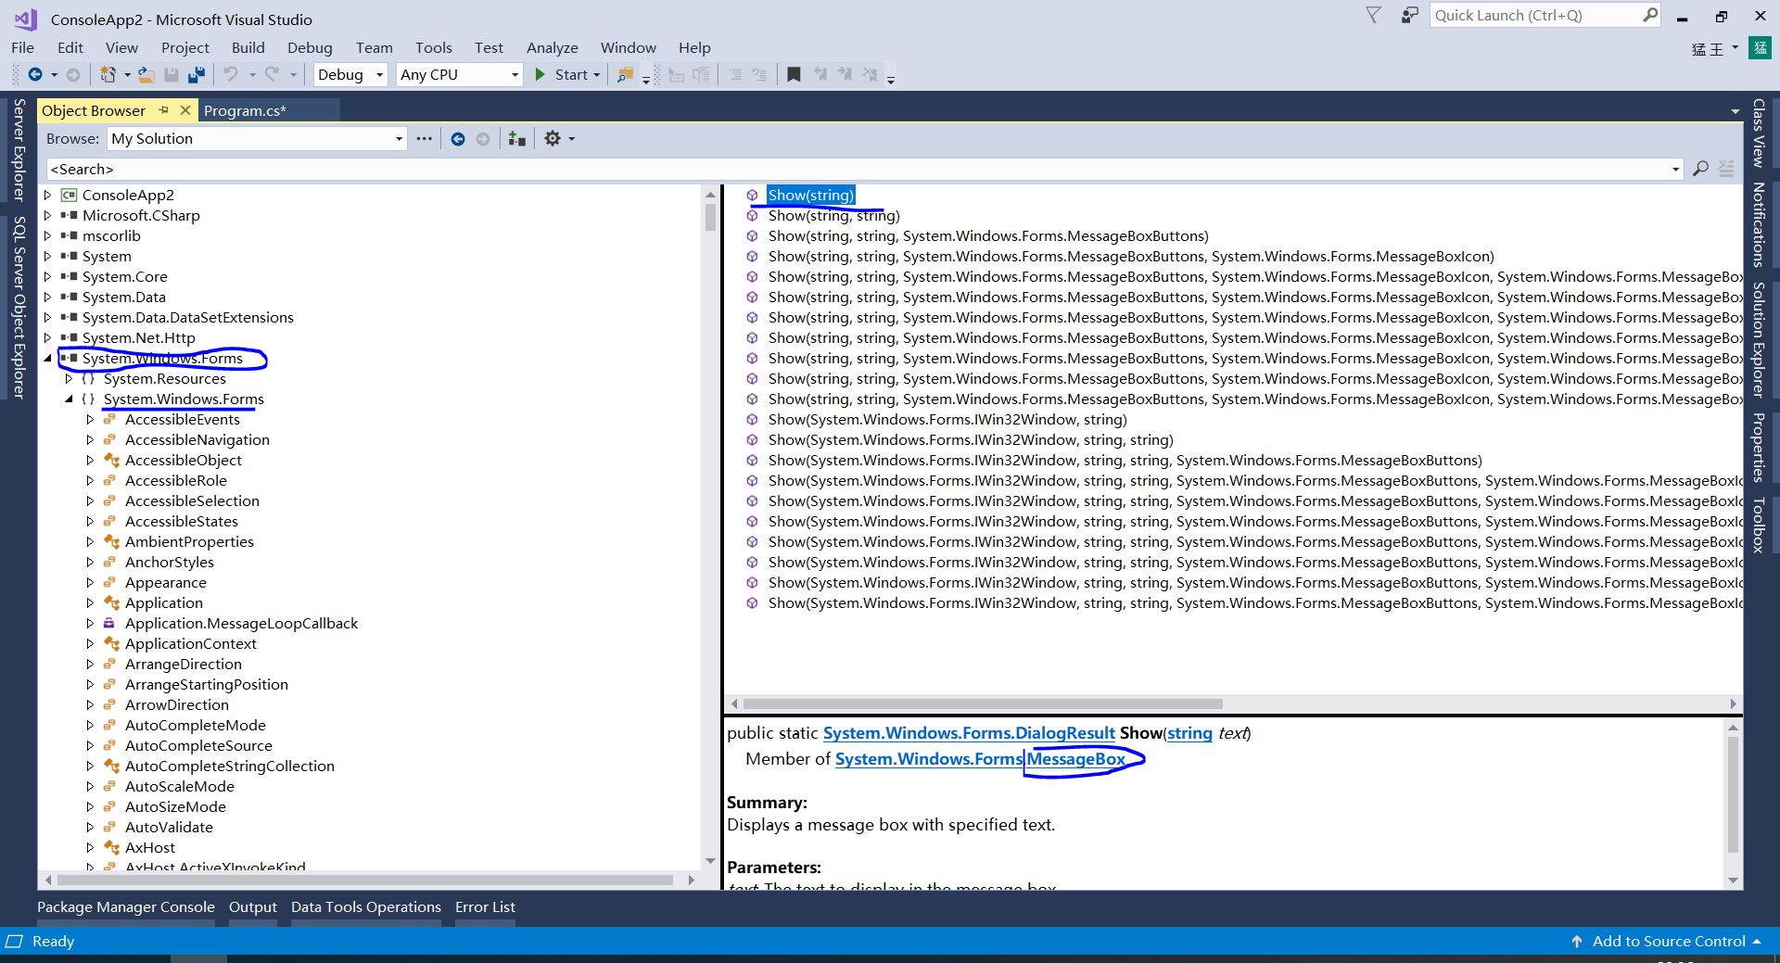Click the Navigate Backward toolbar arrow
Screen dimensions: 1780x963
point(35,75)
